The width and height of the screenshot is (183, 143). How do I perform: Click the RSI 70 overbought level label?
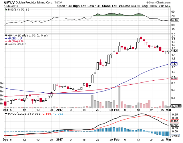(x=173, y=16)
